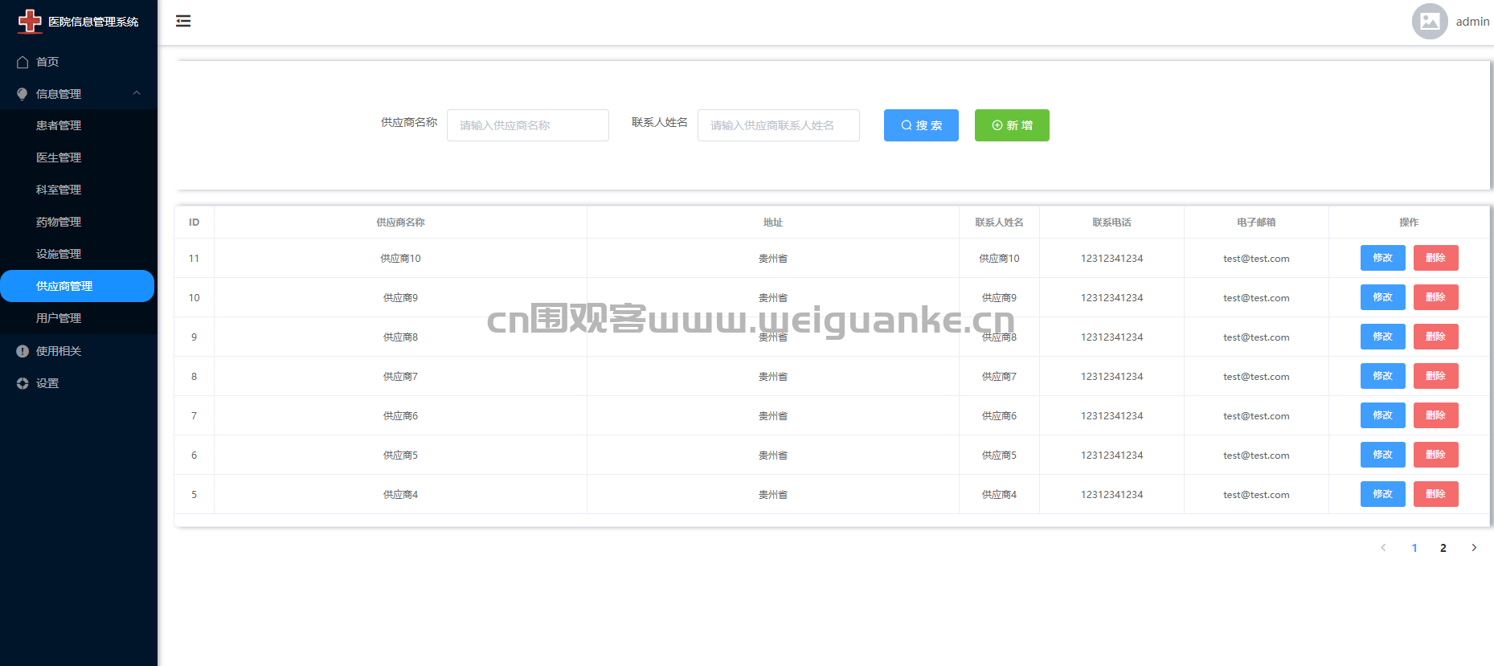Image resolution: width=1494 pixels, height=666 pixels.
Task: Click the home icon in sidebar
Action: [x=23, y=62]
